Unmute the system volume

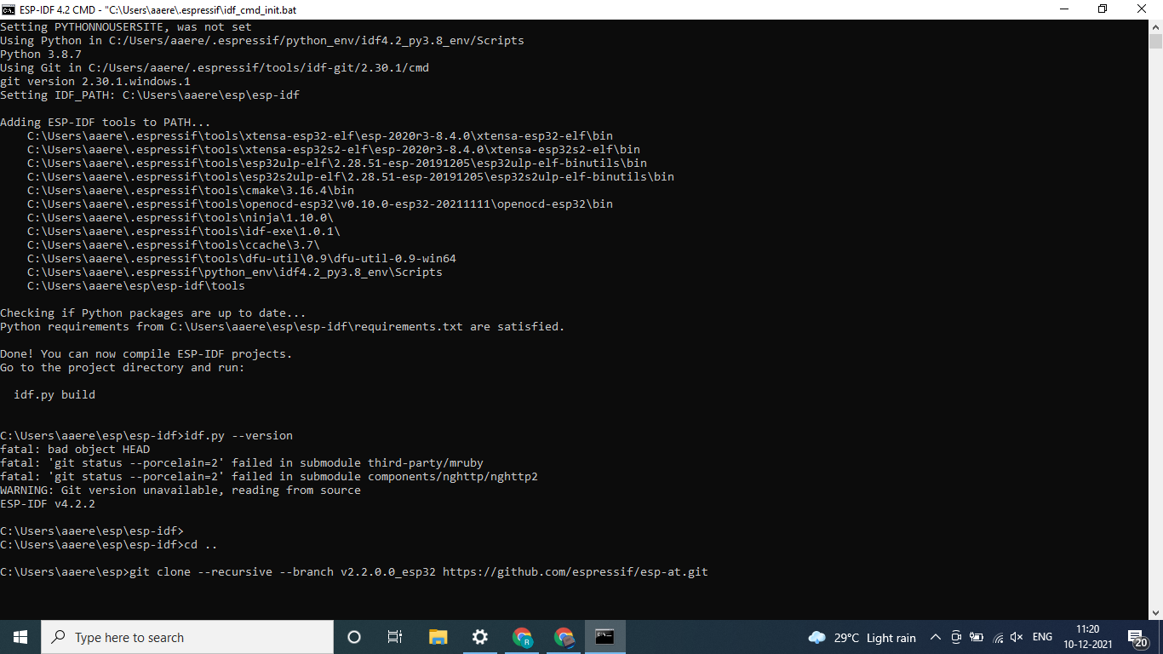click(x=1017, y=637)
